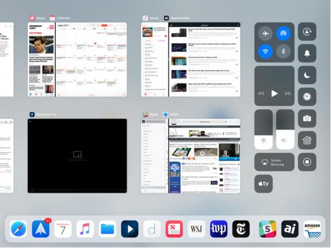
Task: Enable Bluetooth toggle
Action: point(284,52)
